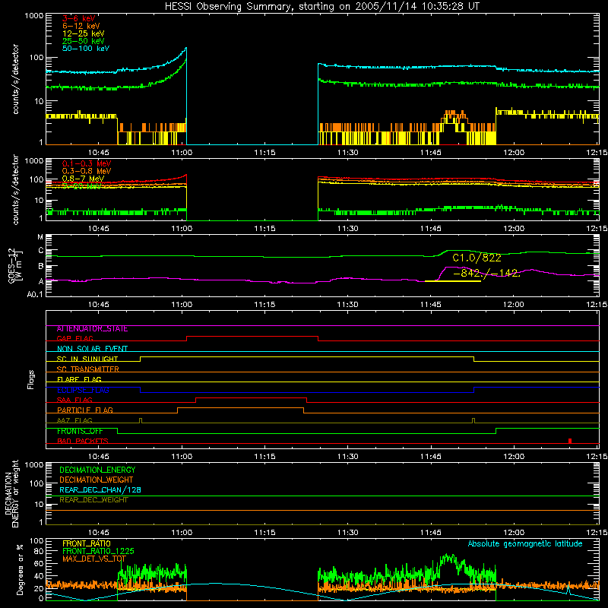This screenshot has width=608, height=608.
Task: Select the 50-100 keV legend label
Action: tap(86, 48)
